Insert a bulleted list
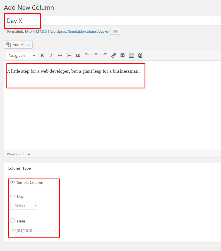221x251 pixels. [x=60, y=56]
